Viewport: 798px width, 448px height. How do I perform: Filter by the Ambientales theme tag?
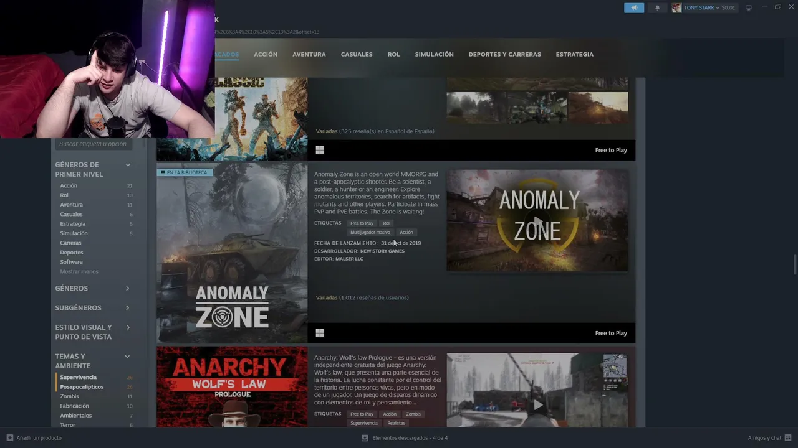(x=75, y=416)
